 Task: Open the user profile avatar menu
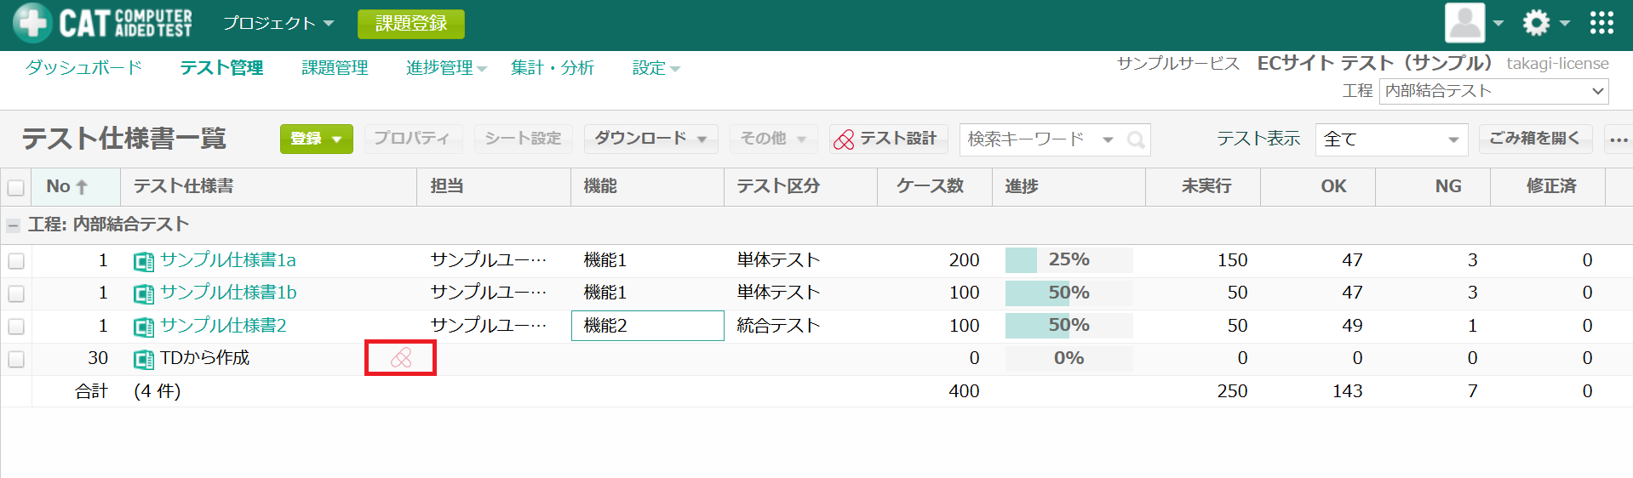1464,23
